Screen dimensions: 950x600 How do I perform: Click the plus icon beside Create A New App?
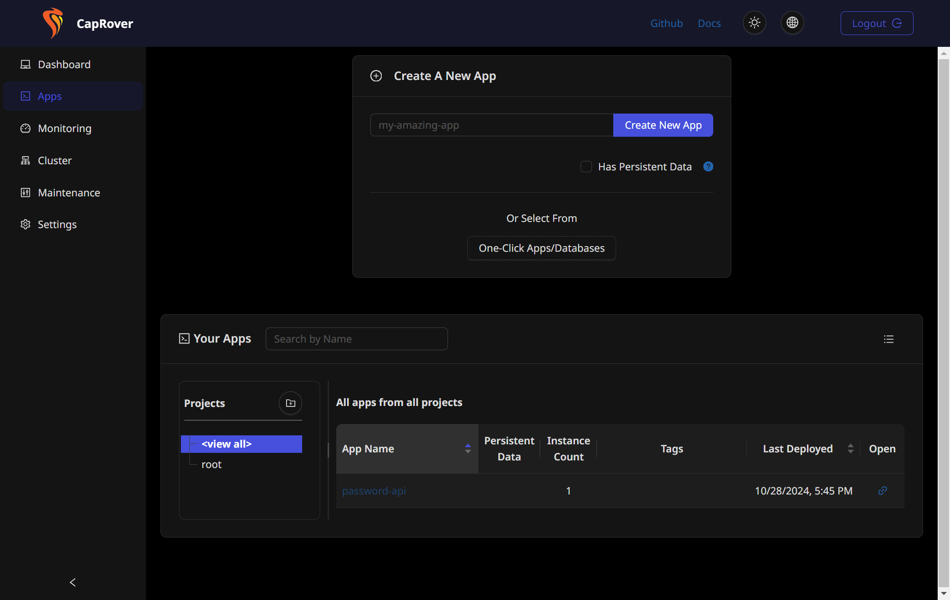click(x=376, y=76)
